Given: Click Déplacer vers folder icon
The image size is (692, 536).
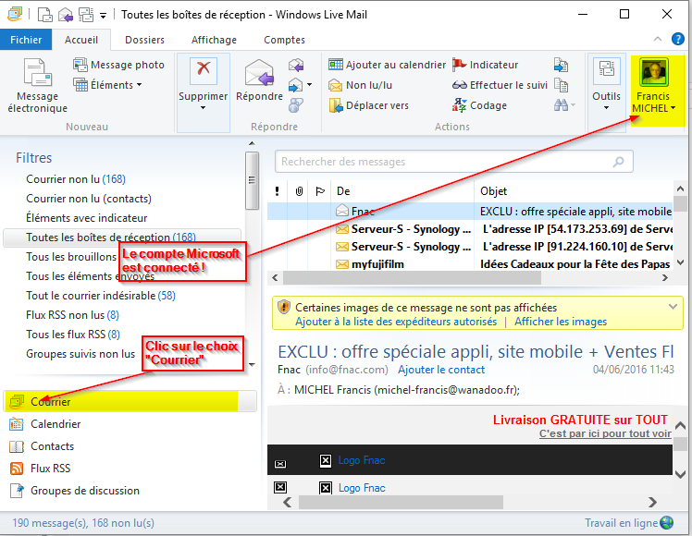Looking at the screenshot, I should [336, 105].
